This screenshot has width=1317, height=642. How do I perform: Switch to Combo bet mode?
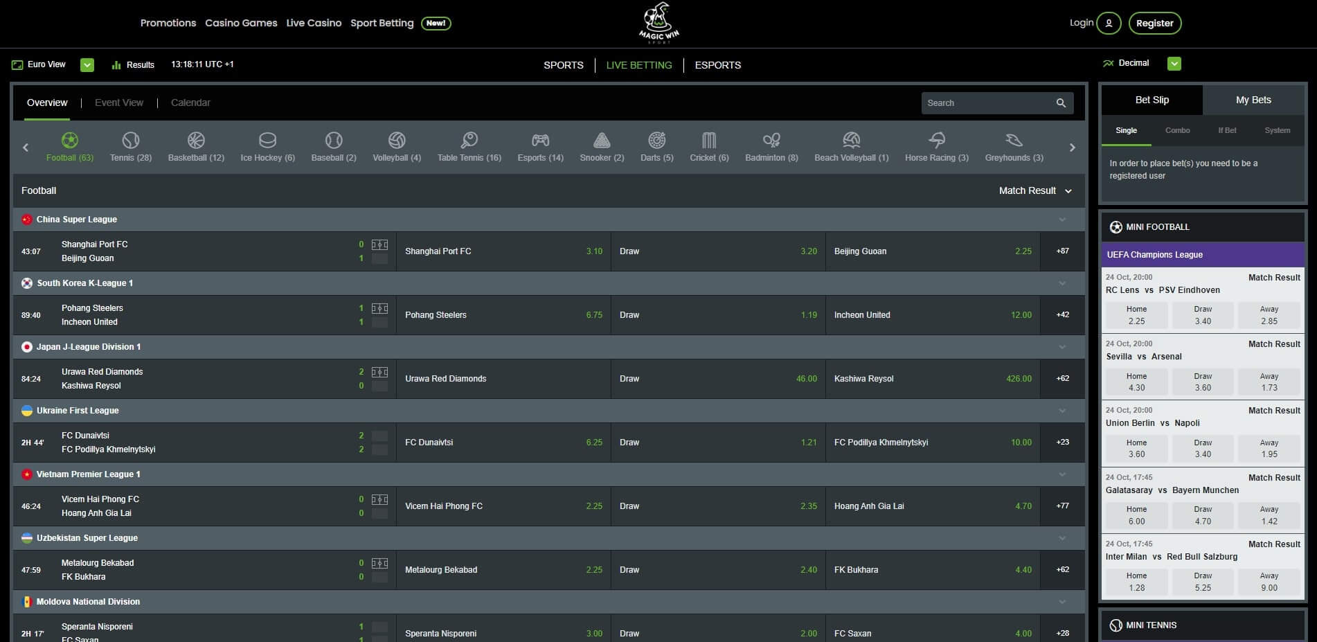pyautogui.click(x=1177, y=130)
